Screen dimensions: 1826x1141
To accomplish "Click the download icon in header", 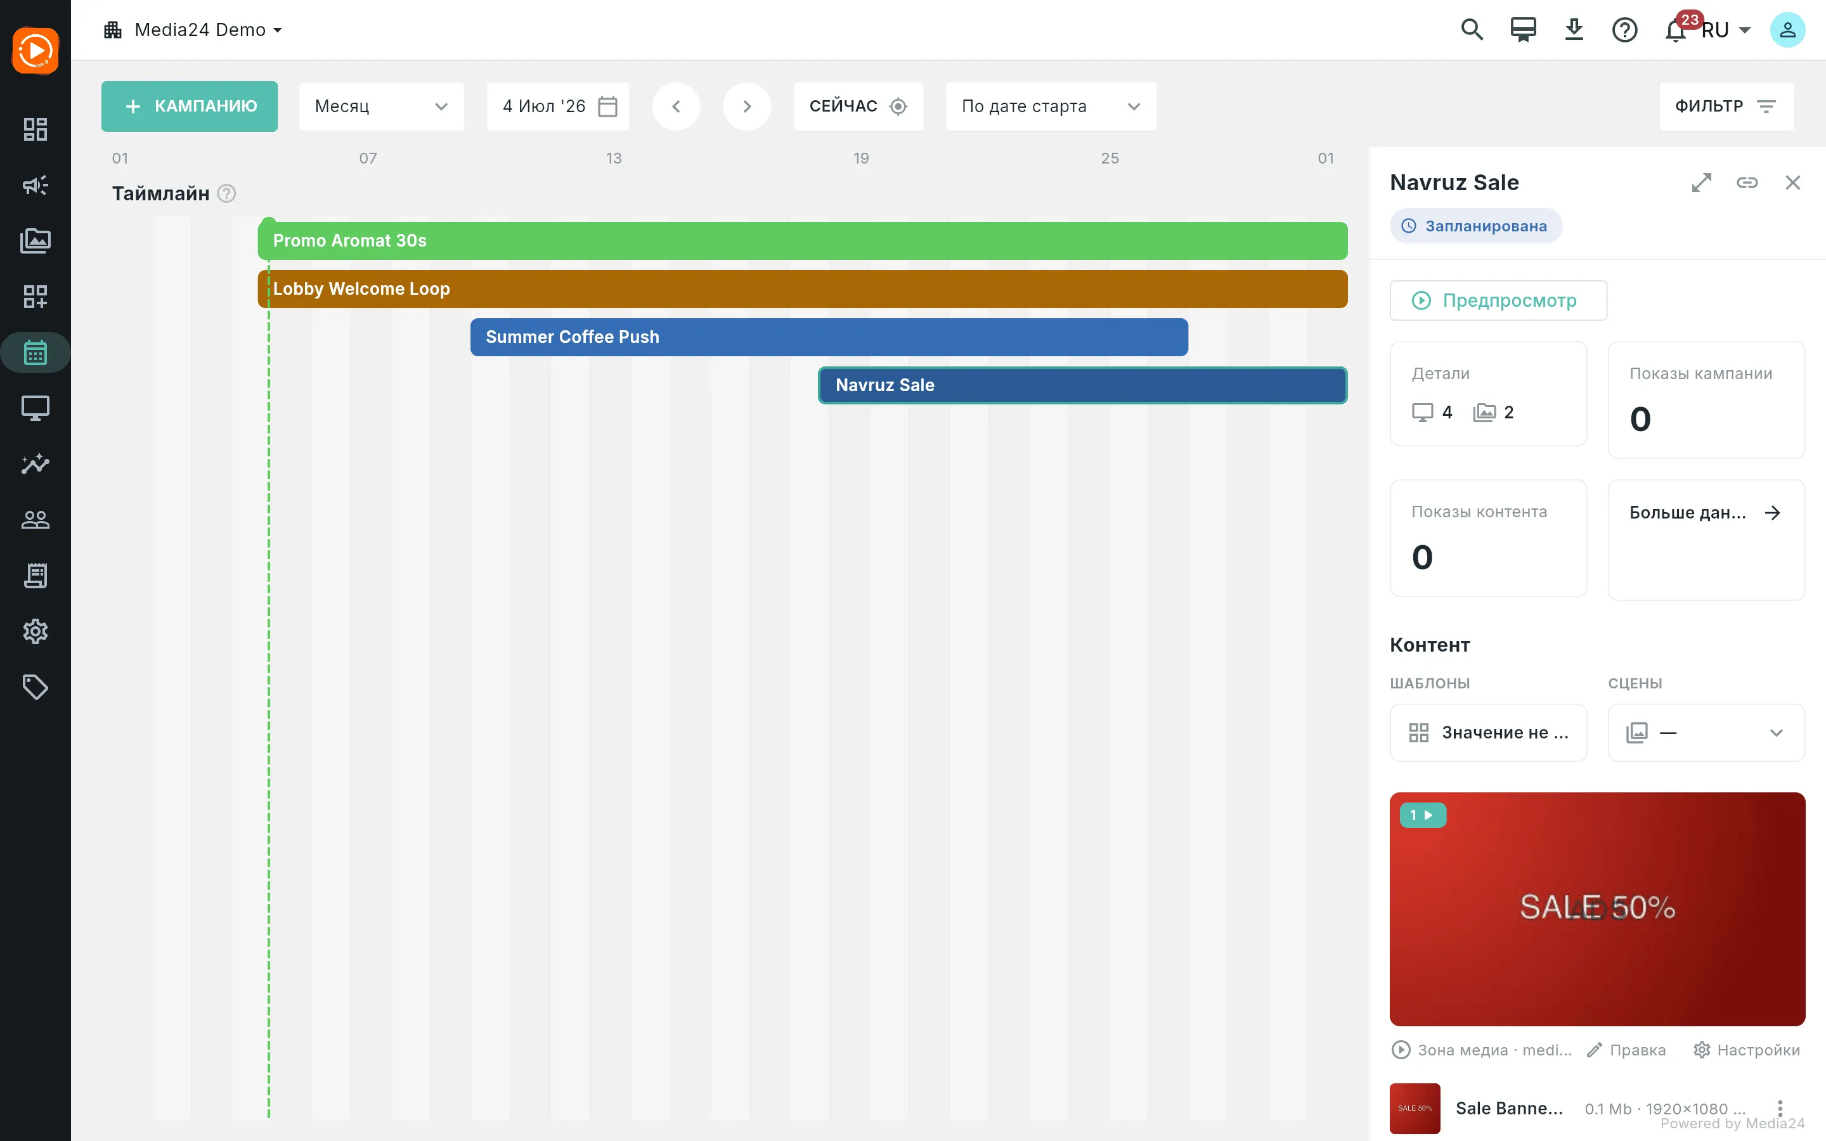I will tap(1574, 30).
